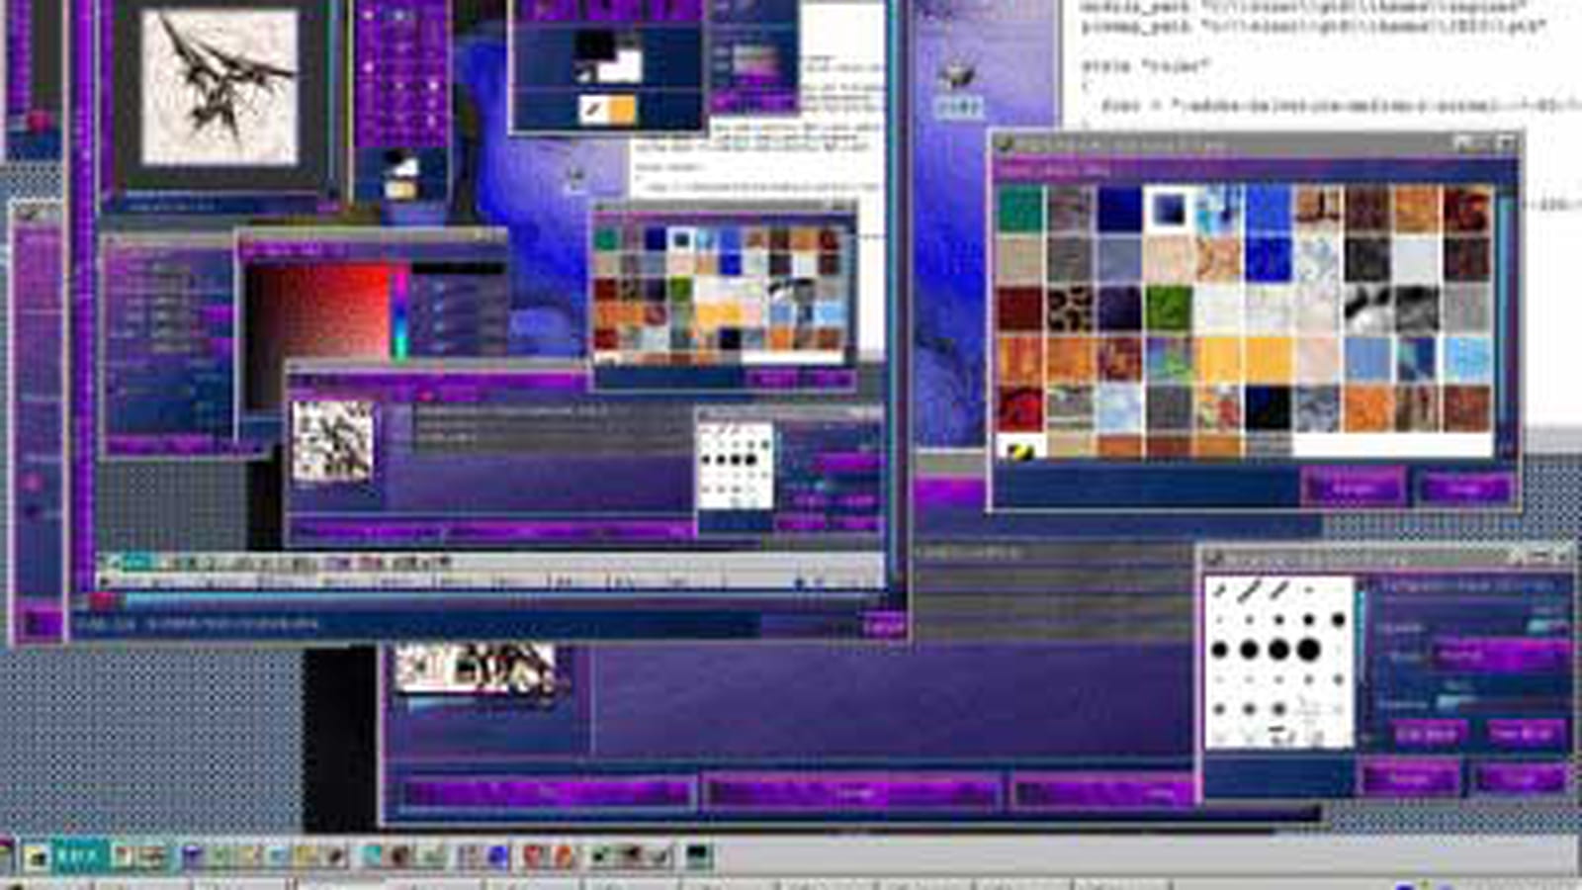Screen dimensions: 1582x890
Task: Click the middle wide button in the bottom dialog
Action: click(853, 792)
